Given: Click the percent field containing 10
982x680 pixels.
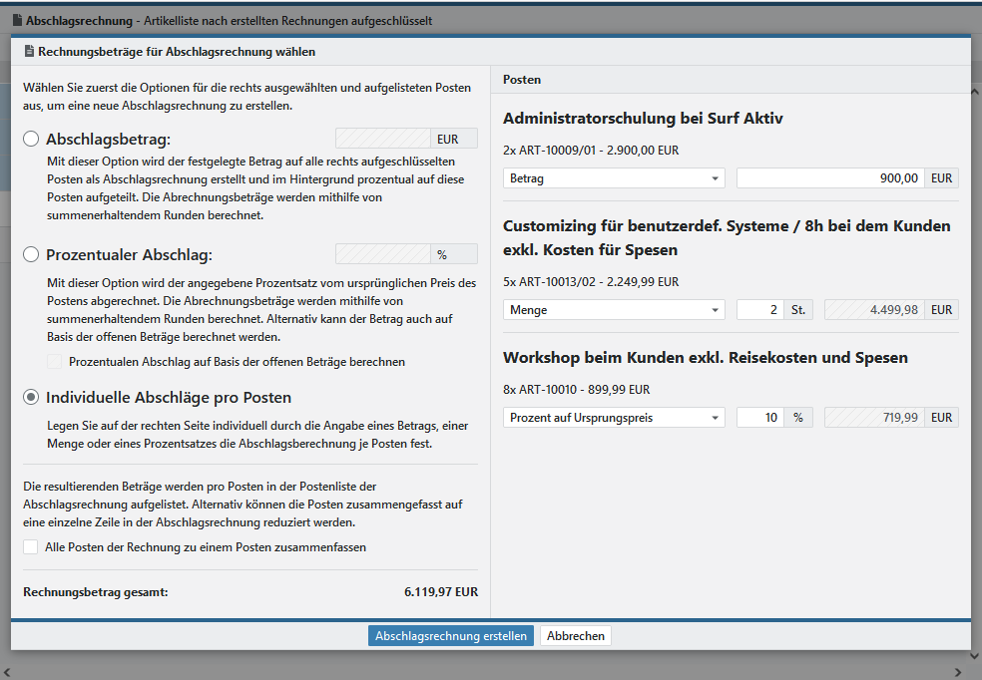Looking at the screenshot, I should 759,418.
